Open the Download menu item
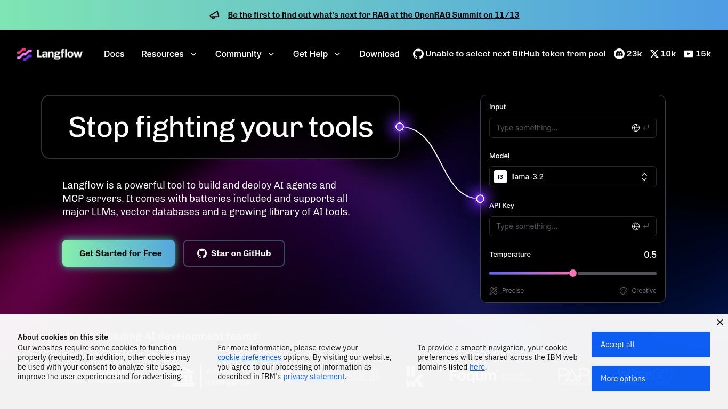Image resolution: width=728 pixels, height=409 pixels. [x=379, y=54]
